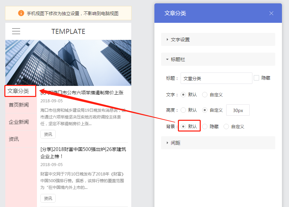Tick the 隐藏 checkbox beside the title
The height and width of the screenshot is (207, 289).
pos(256,78)
